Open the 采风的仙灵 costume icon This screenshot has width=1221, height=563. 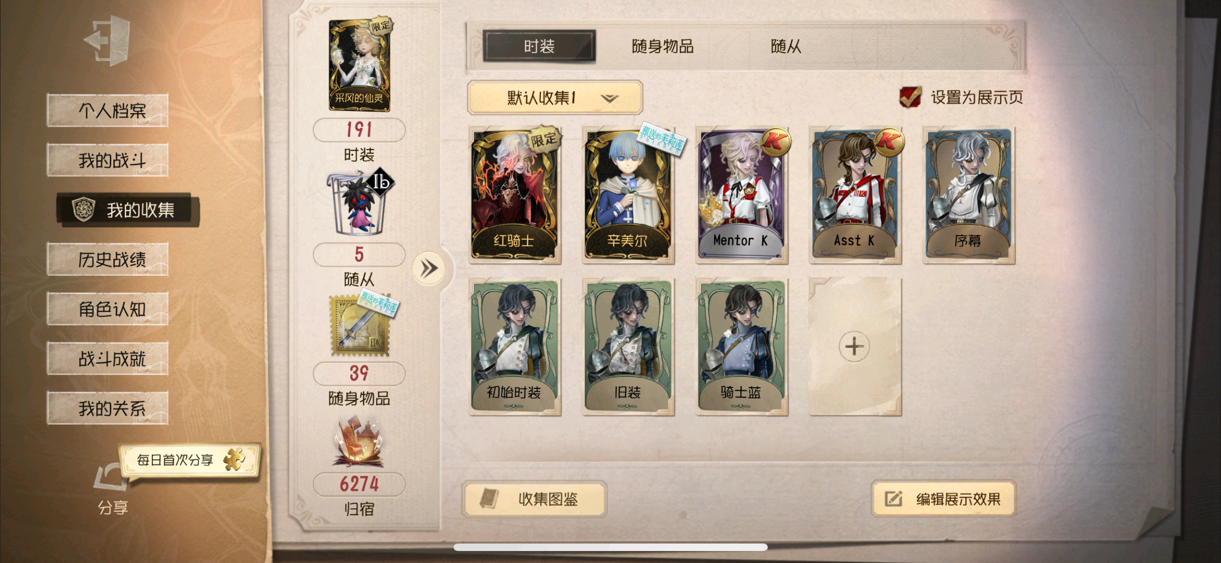tap(360, 64)
